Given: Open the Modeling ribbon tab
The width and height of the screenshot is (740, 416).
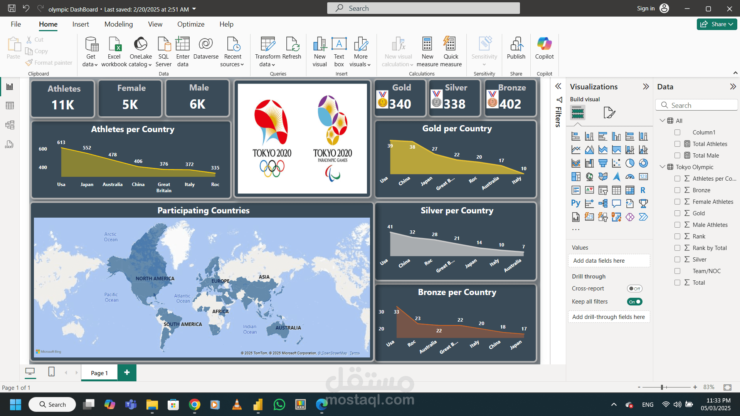Looking at the screenshot, I should click(x=118, y=24).
